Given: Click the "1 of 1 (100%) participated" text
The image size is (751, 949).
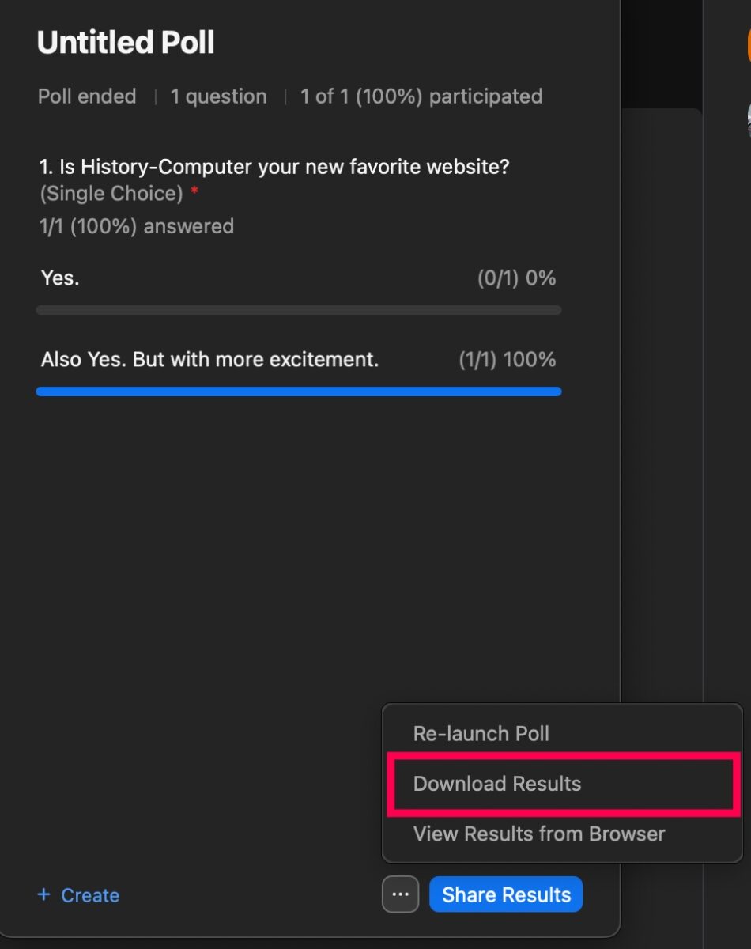Looking at the screenshot, I should (x=421, y=96).
